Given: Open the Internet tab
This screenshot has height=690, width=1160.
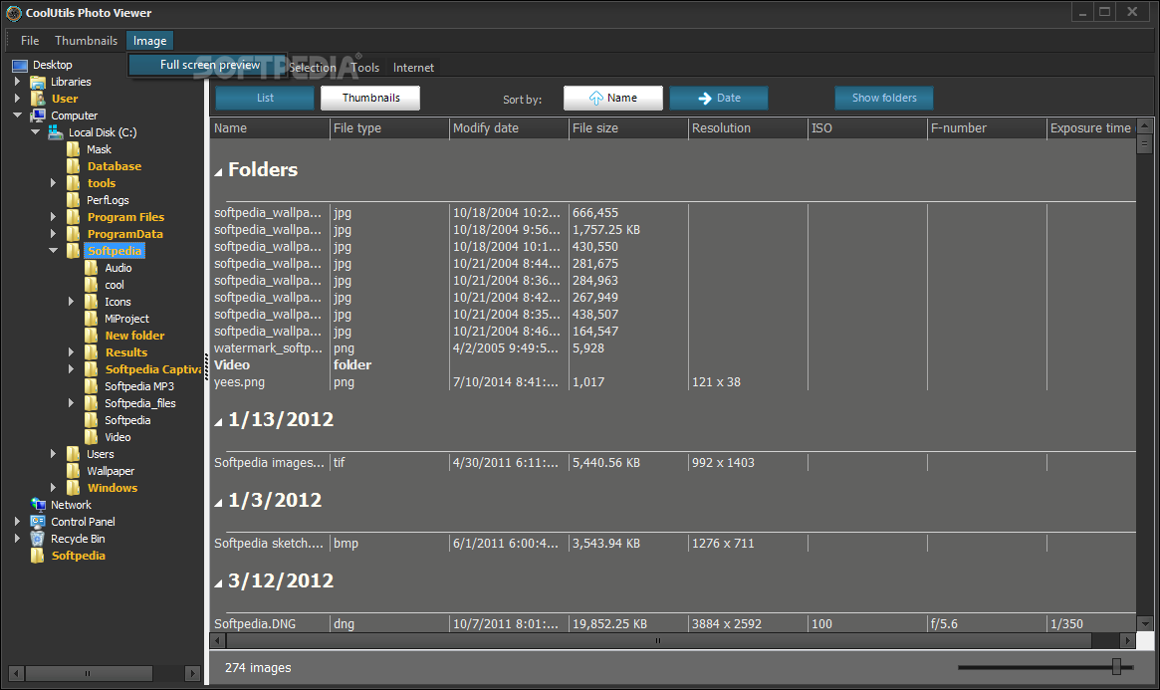Looking at the screenshot, I should pos(413,68).
